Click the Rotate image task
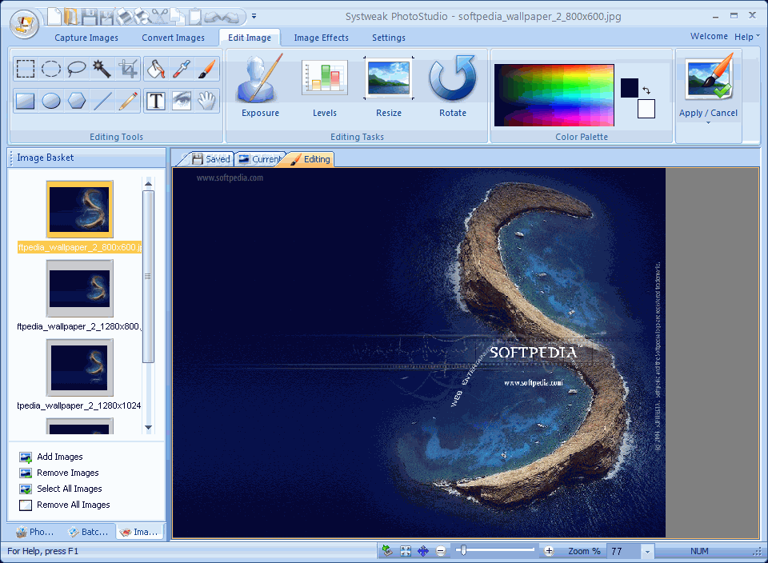Viewport: 768px width, 563px height. tap(453, 86)
